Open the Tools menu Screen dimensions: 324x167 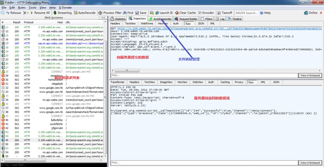point(33,8)
